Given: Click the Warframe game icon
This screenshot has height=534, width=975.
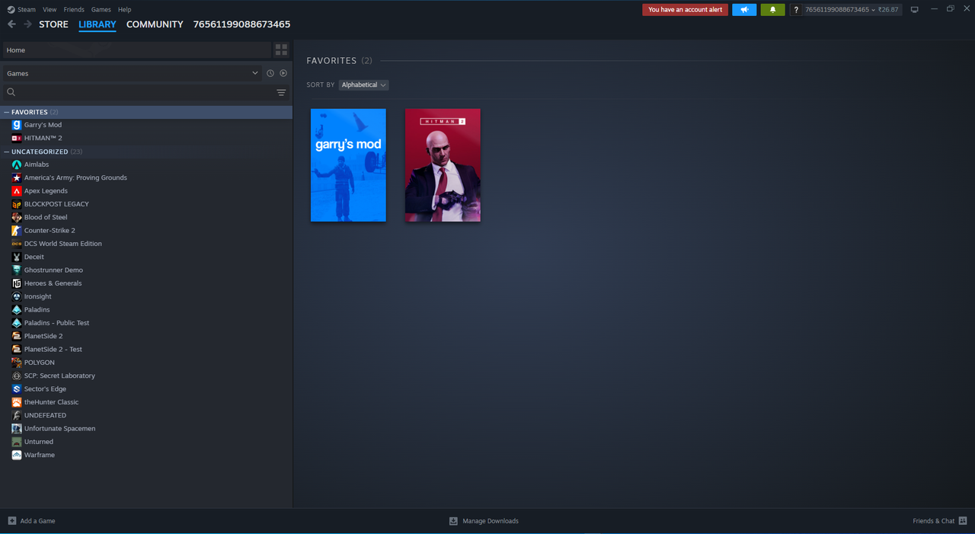Looking at the screenshot, I should pos(17,455).
